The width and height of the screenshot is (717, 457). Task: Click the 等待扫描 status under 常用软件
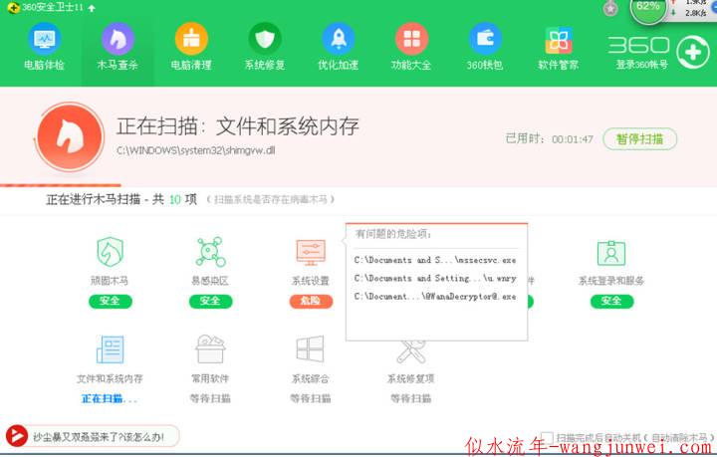pos(210,398)
